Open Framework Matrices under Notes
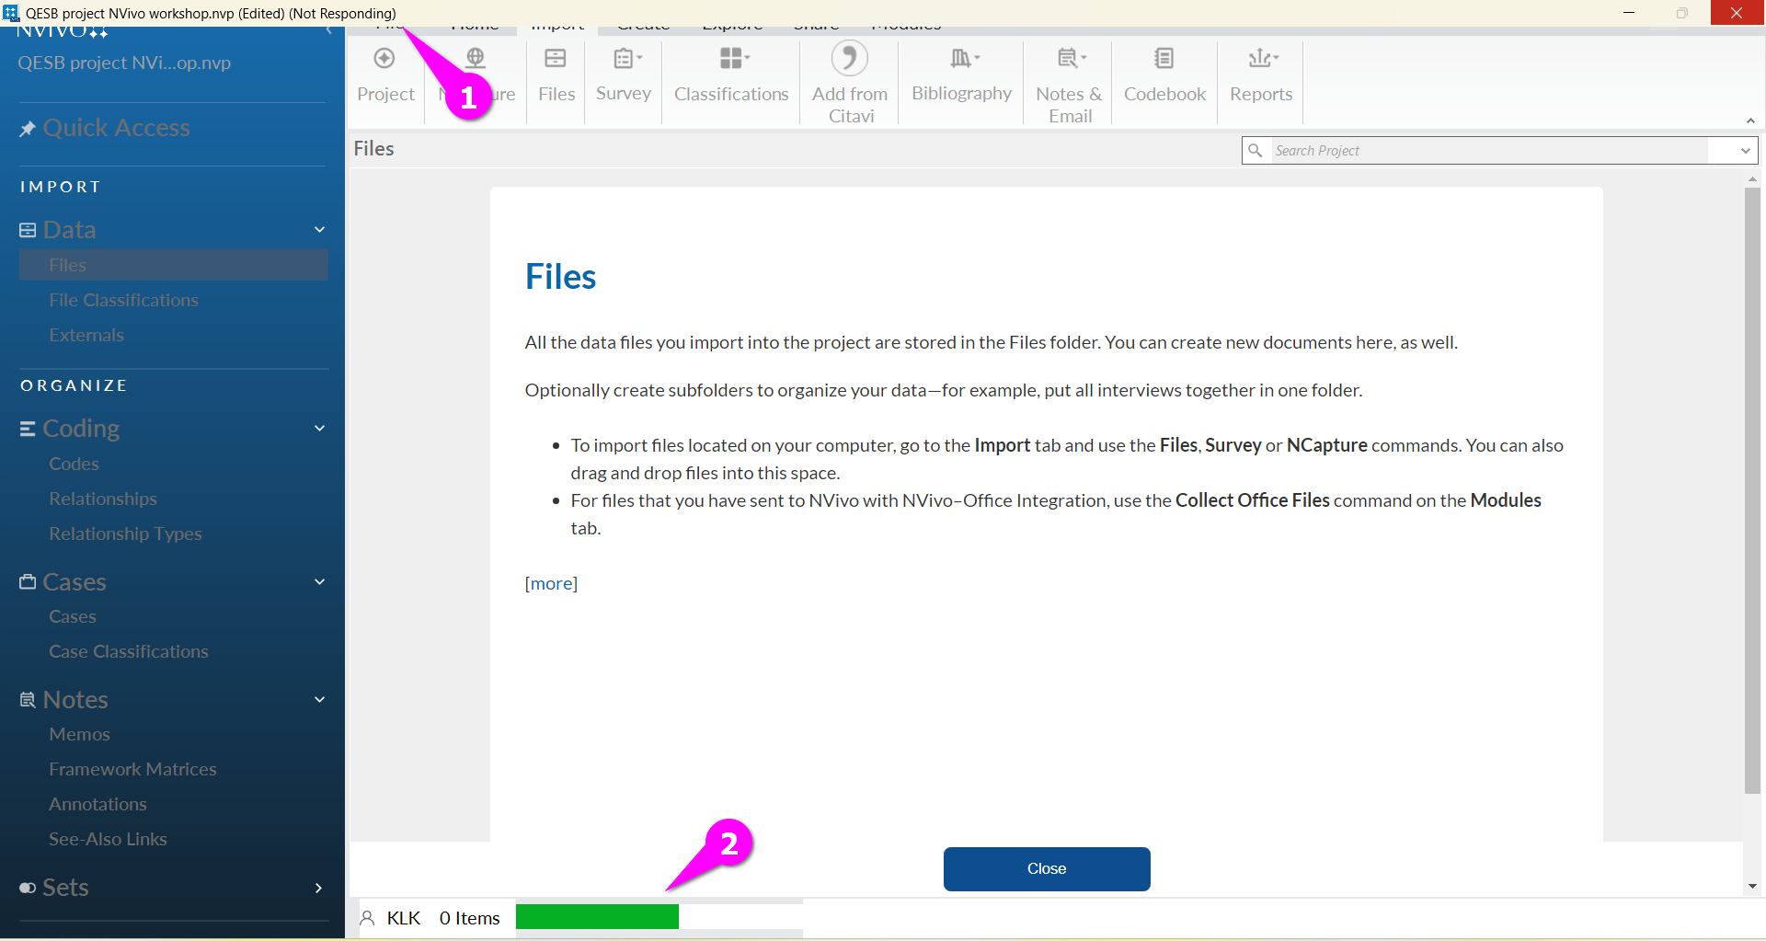 pyautogui.click(x=132, y=769)
